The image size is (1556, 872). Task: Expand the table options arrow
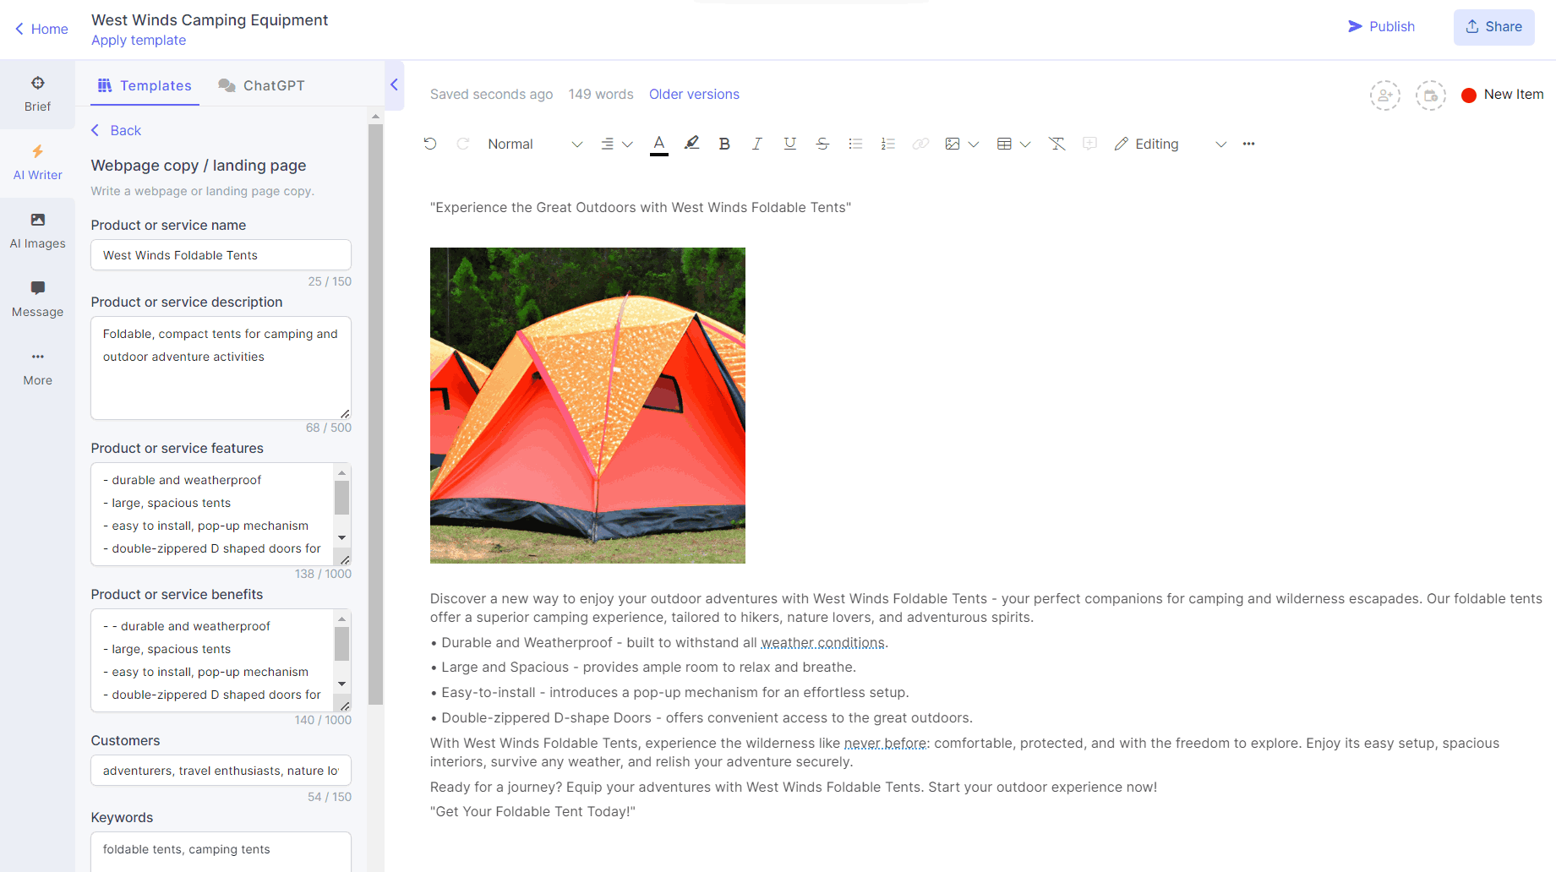1025,144
